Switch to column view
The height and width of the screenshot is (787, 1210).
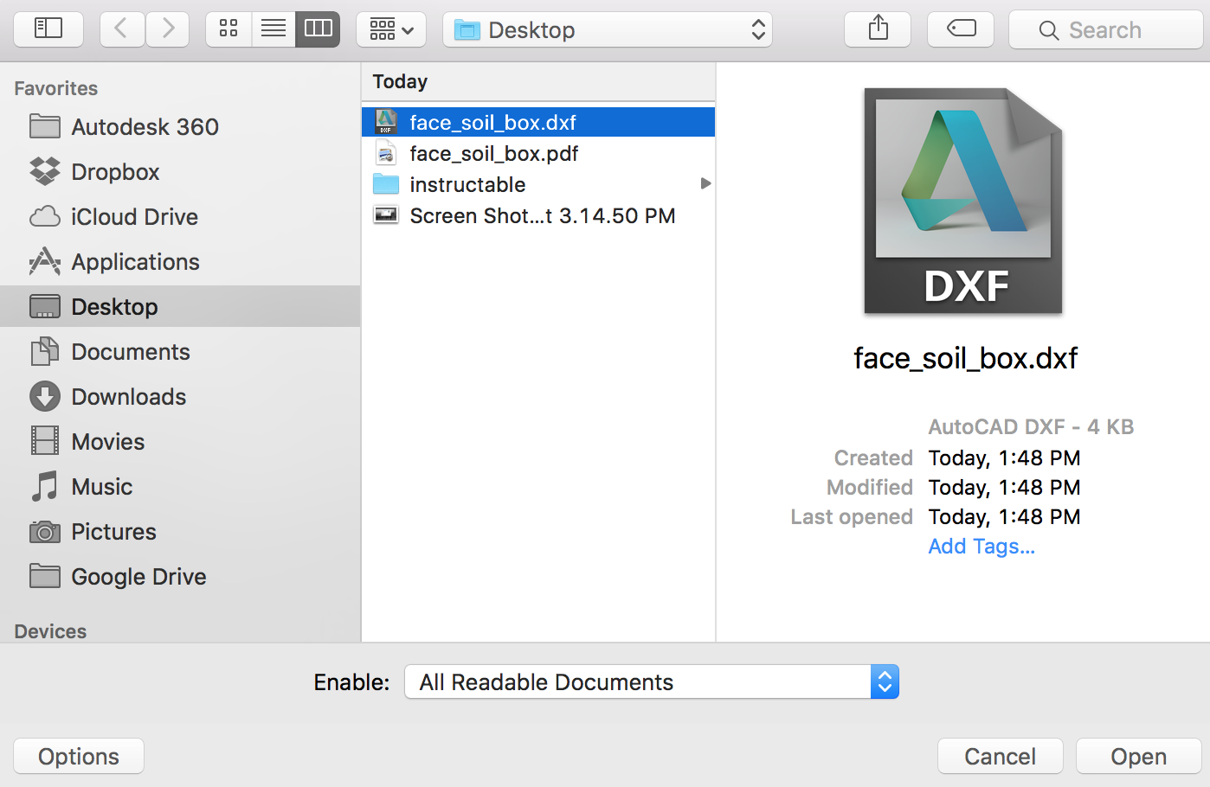[318, 29]
